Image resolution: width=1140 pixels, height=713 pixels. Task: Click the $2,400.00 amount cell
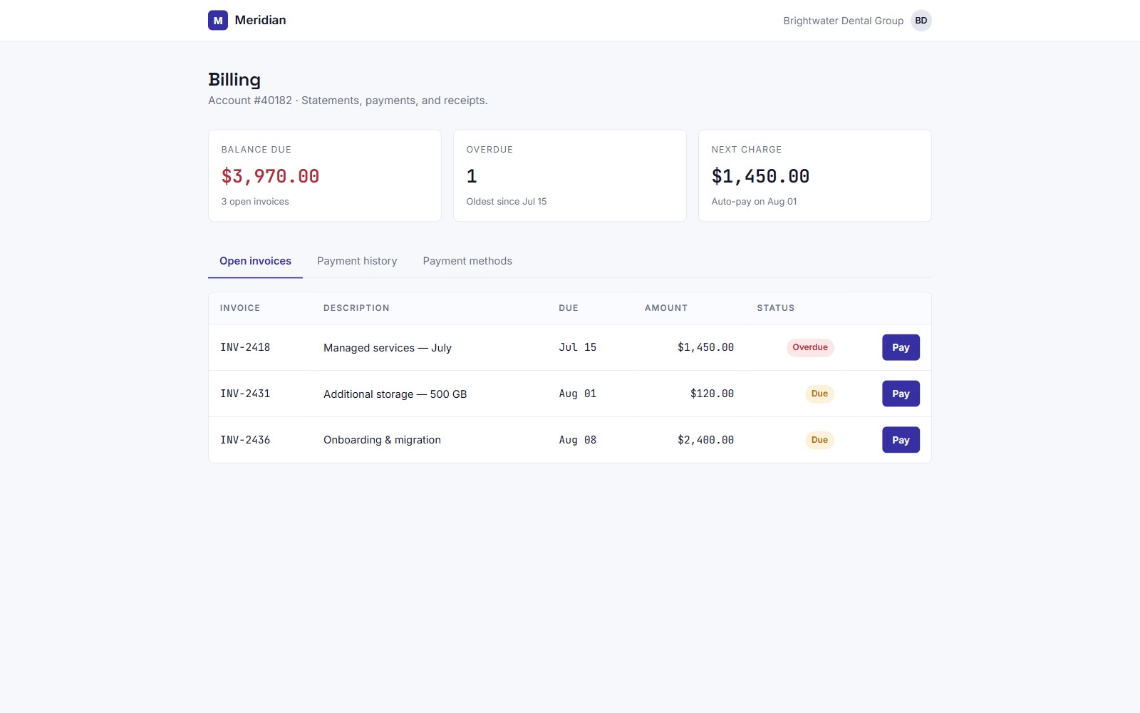click(x=705, y=440)
